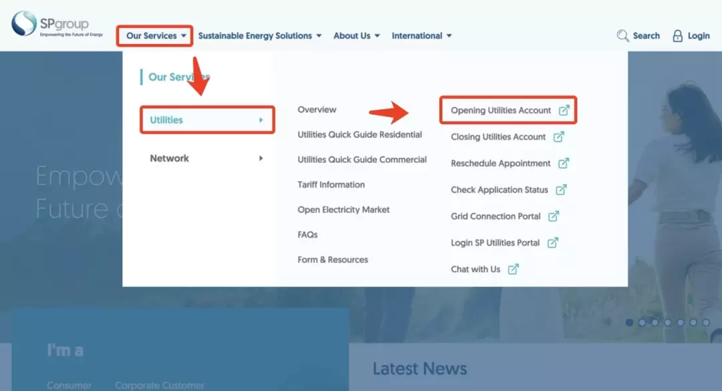Open the FAQs link
This screenshot has width=722, height=391.
308,235
